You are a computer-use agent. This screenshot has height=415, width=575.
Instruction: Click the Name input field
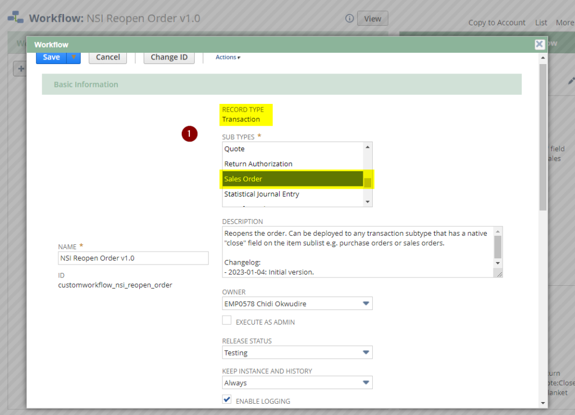point(133,258)
